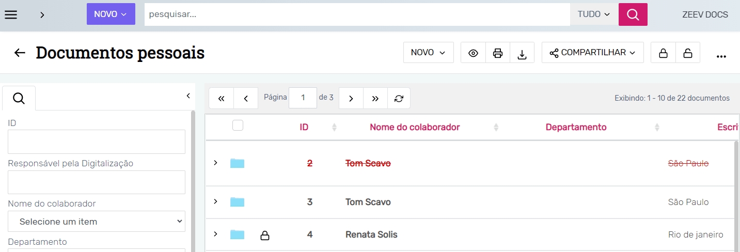Click the closed padlock lock icon
Screen dimensions: 740x252
click(x=663, y=53)
